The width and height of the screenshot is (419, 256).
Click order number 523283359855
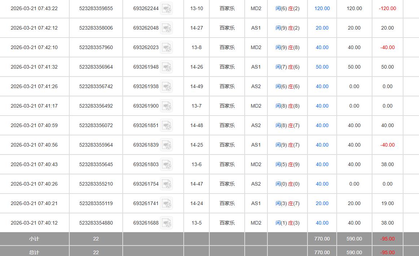click(x=96, y=8)
